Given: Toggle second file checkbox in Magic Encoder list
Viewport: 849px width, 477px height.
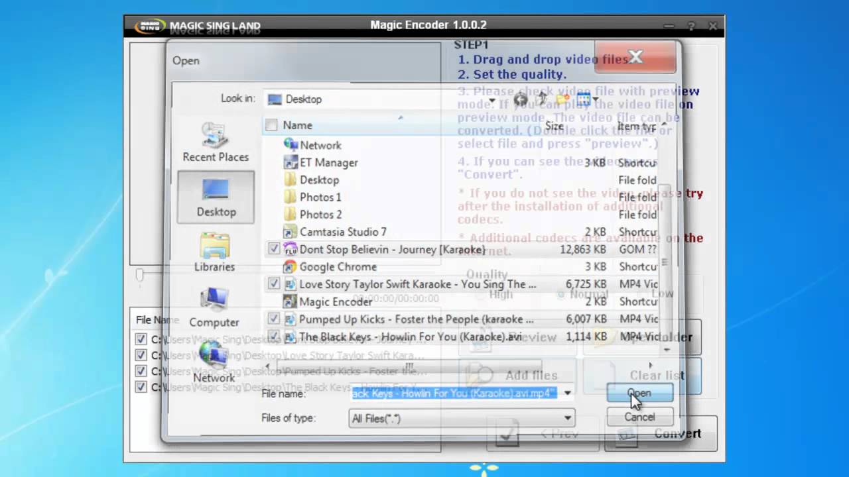Looking at the screenshot, I should 141,355.
